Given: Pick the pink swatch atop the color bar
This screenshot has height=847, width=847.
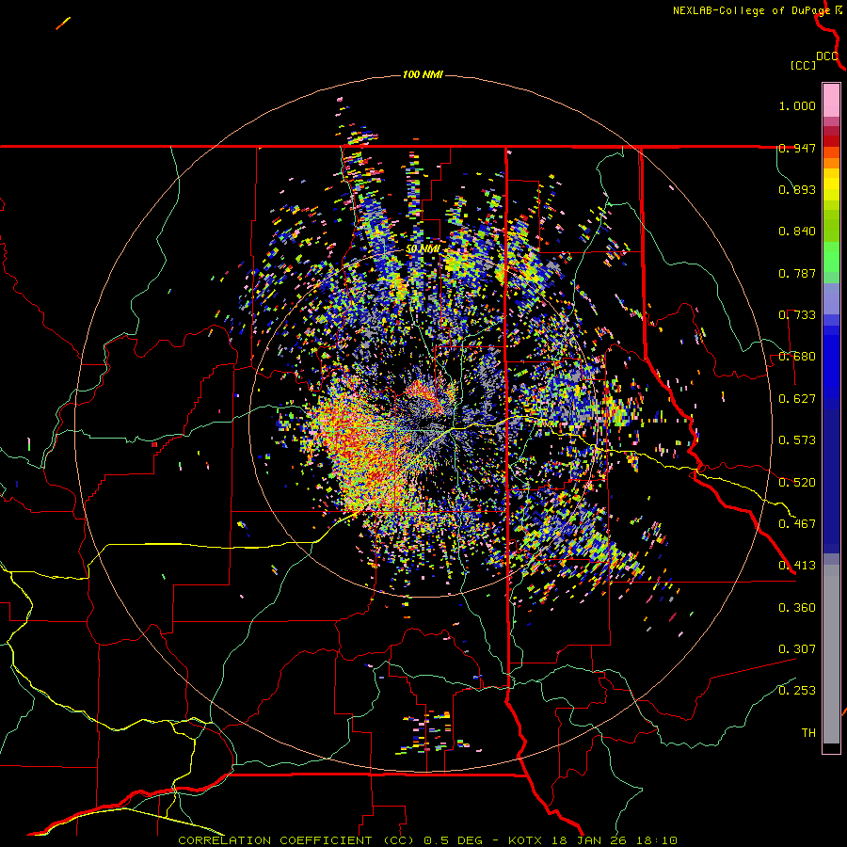Looking at the screenshot, I should point(831,100).
